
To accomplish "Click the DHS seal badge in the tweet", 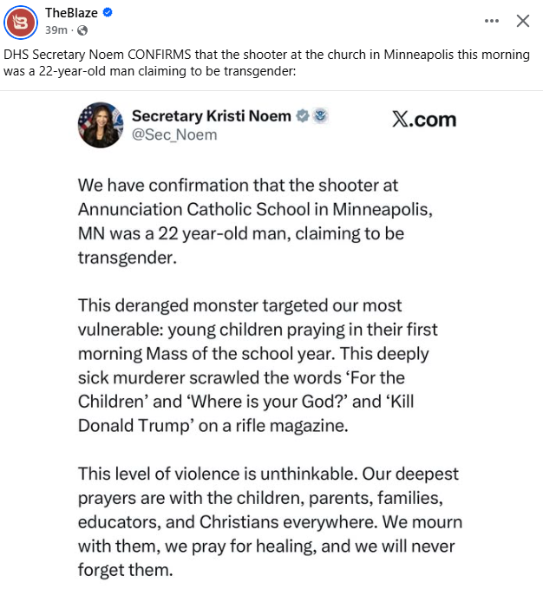I will click(x=319, y=116).
